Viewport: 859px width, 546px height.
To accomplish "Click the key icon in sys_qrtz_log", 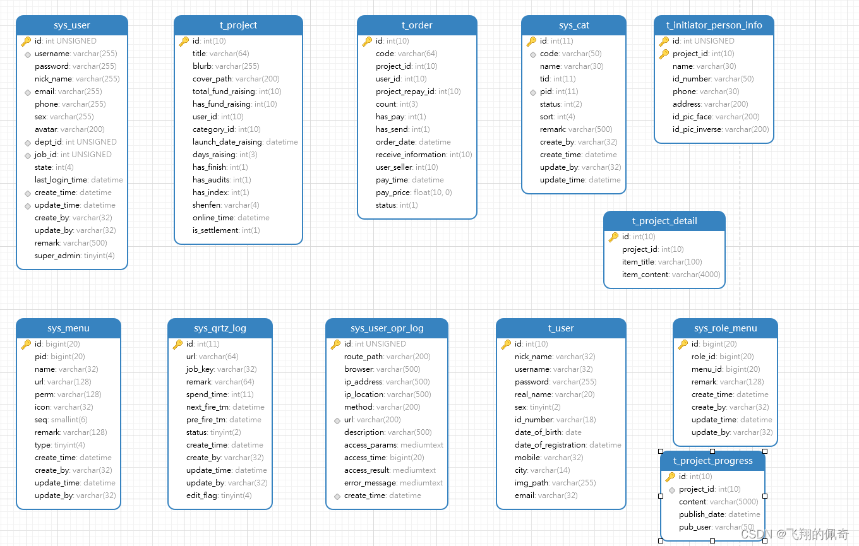I will point(177,344).
